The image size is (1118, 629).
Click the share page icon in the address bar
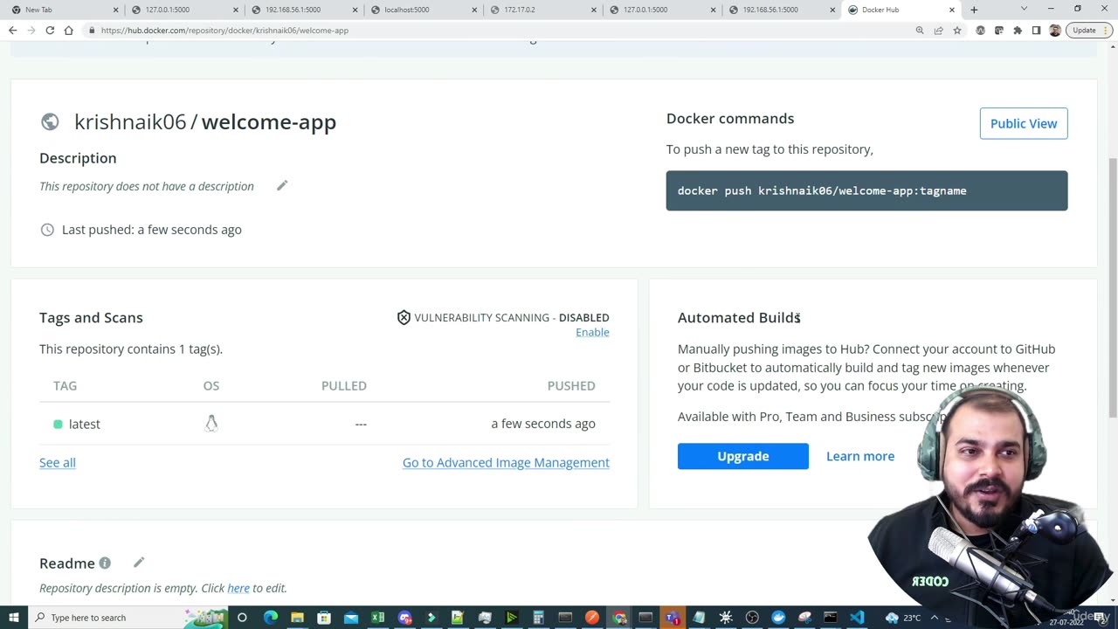(938, 30)
